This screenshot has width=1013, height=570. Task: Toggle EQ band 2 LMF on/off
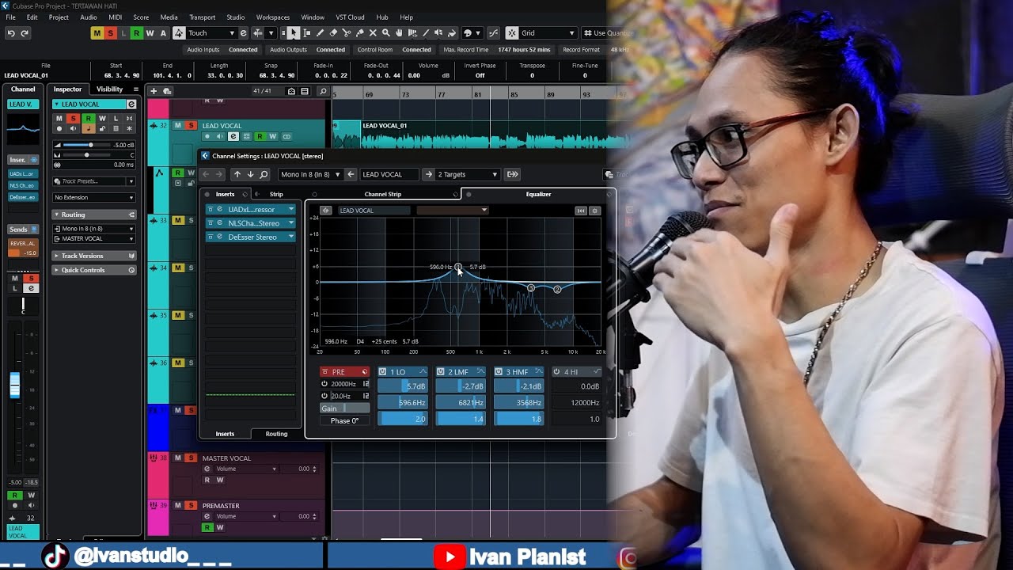point(441,371)
